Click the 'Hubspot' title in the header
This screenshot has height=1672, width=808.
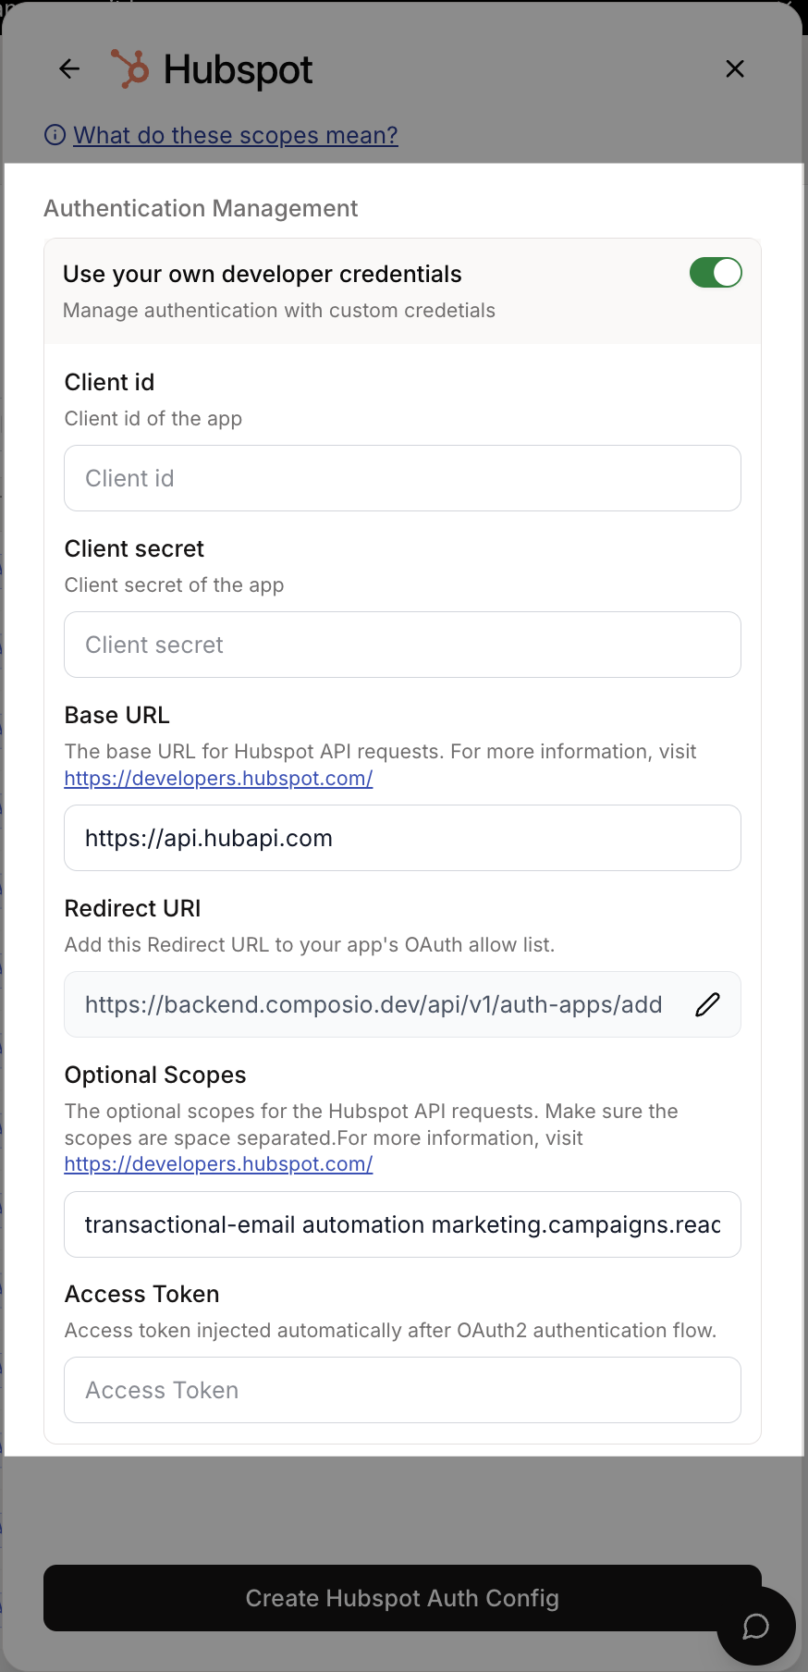tap(238, 68)
